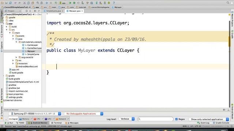Click UTF-8 encoding in status bar
The image size is (234, 131).
[198, 126]
